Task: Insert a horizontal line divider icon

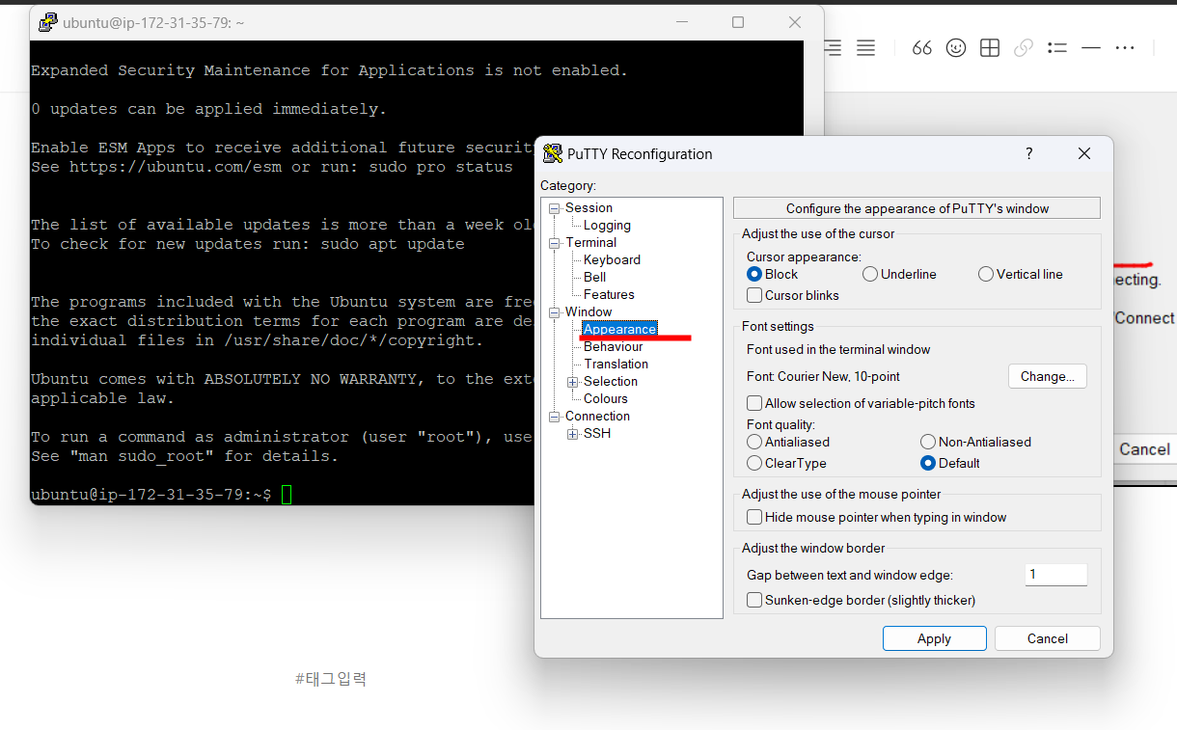Action: [1091, 47]
